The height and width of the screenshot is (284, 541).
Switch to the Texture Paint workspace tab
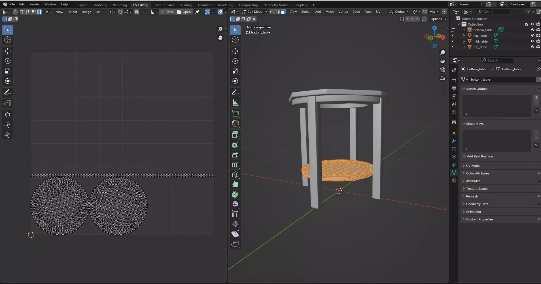point(164,5)
